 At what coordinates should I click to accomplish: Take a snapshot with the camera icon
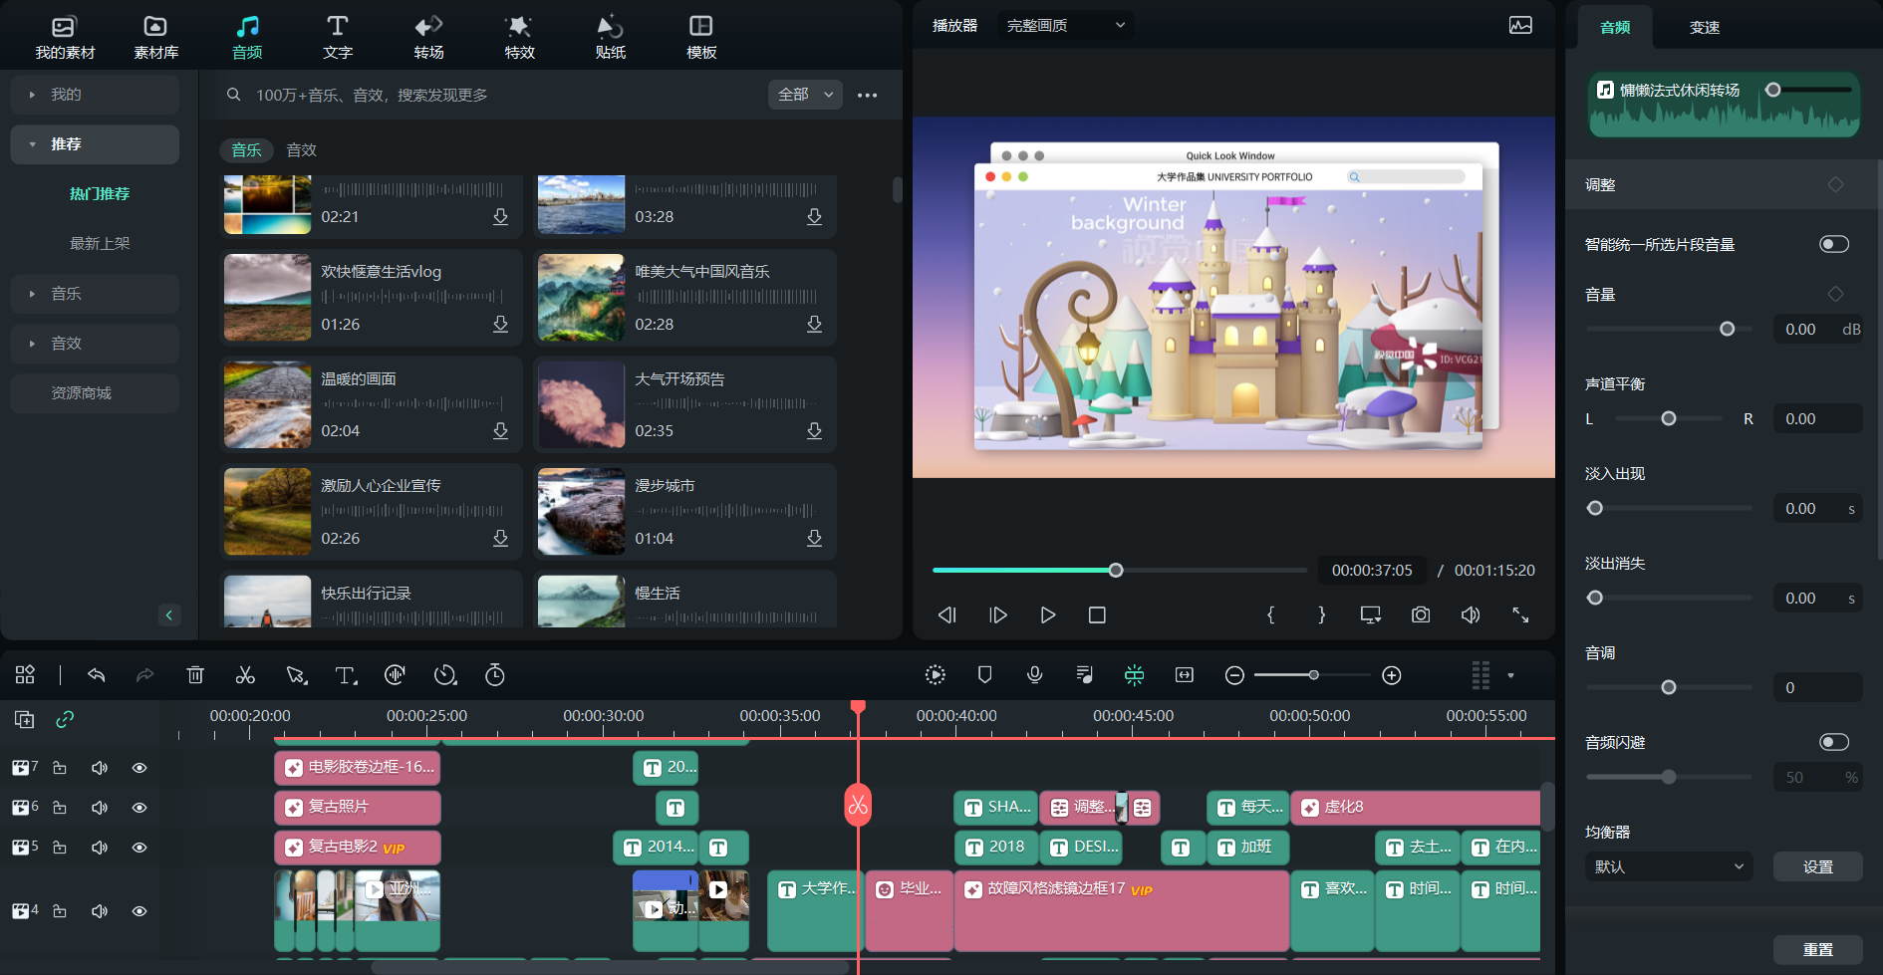1421,615
